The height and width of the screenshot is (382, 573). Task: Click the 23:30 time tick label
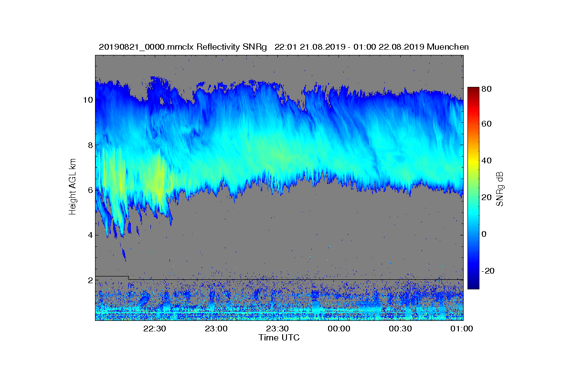pos(277,329)
